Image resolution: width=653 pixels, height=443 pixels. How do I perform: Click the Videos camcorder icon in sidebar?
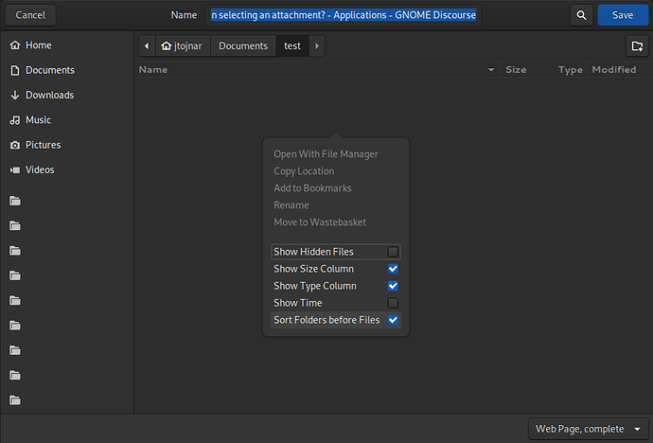(x=15, y=169)
